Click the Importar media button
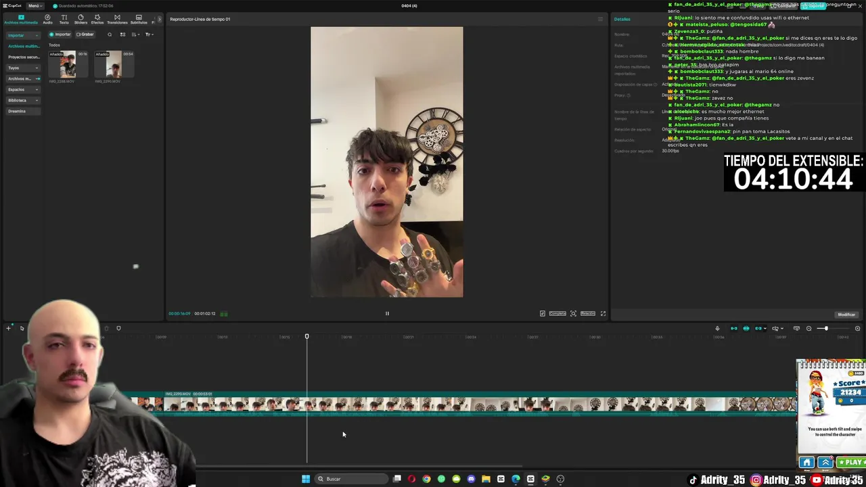The height and width of the screenshot is (487, 866). (x=60, y=34)
